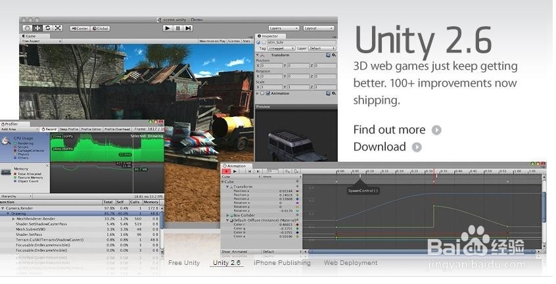Close the Memory profiler area
Image resolution: width=556 pixels, height=284 pixels.
[x=47, y=166]
